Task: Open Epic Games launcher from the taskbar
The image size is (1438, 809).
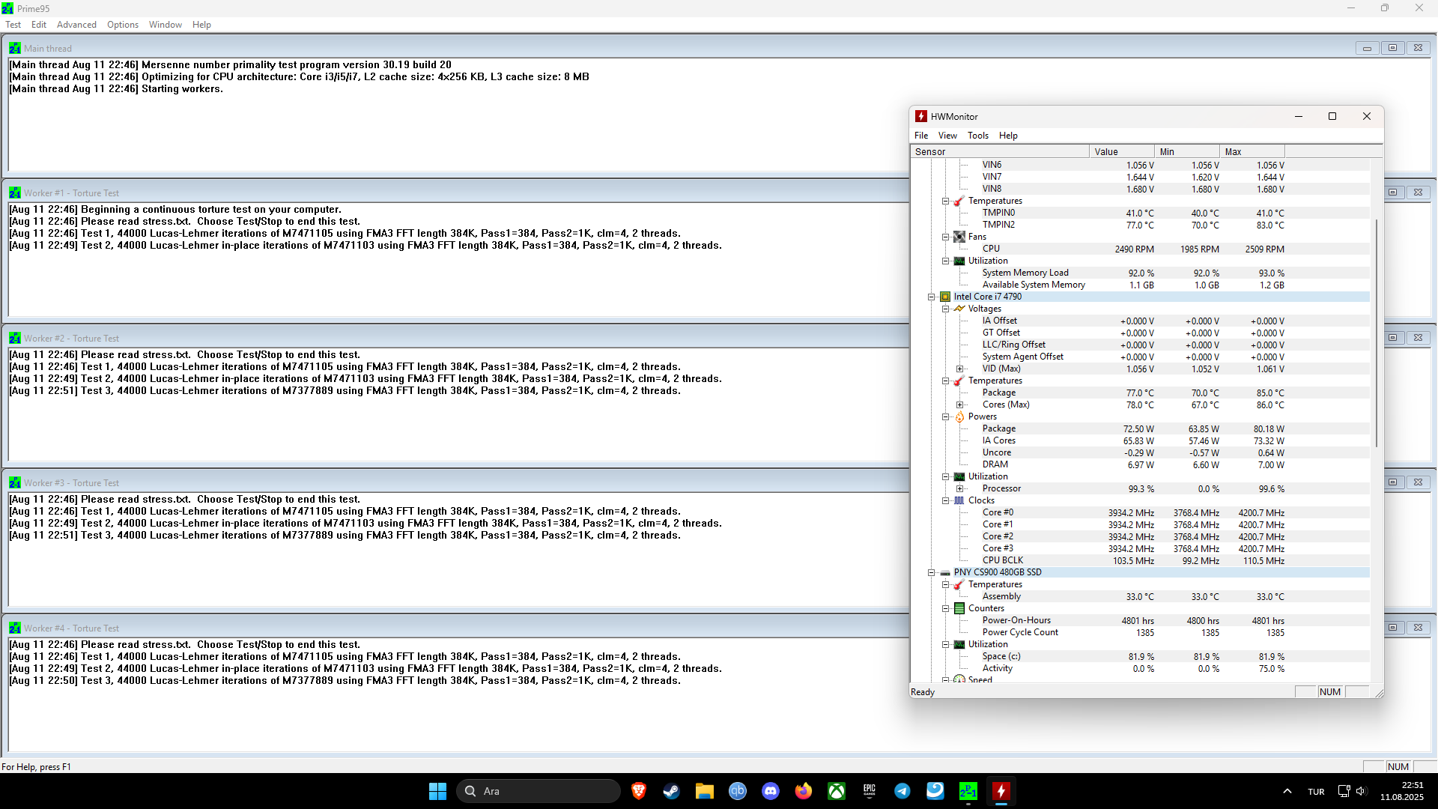Action: [870, 791]
